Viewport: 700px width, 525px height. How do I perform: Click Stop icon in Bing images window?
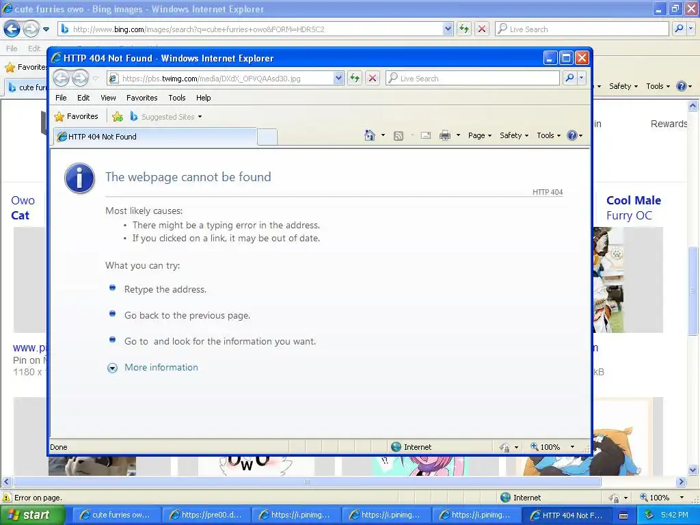(x=482, y=29)
